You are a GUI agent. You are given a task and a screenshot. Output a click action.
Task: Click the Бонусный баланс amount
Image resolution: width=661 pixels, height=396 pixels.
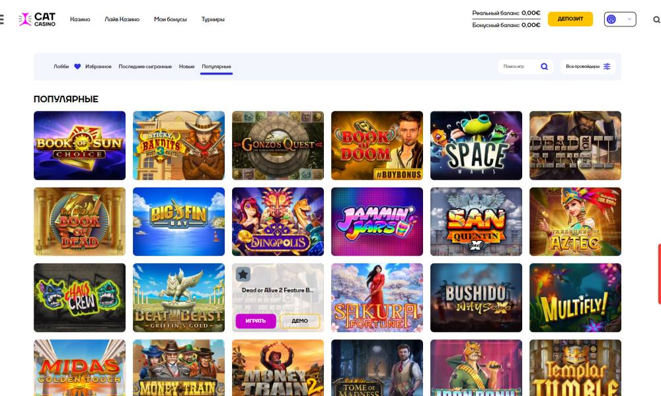point(531,25)
